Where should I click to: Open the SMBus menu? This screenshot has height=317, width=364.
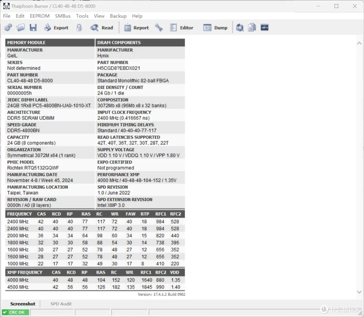pos(63,16)
